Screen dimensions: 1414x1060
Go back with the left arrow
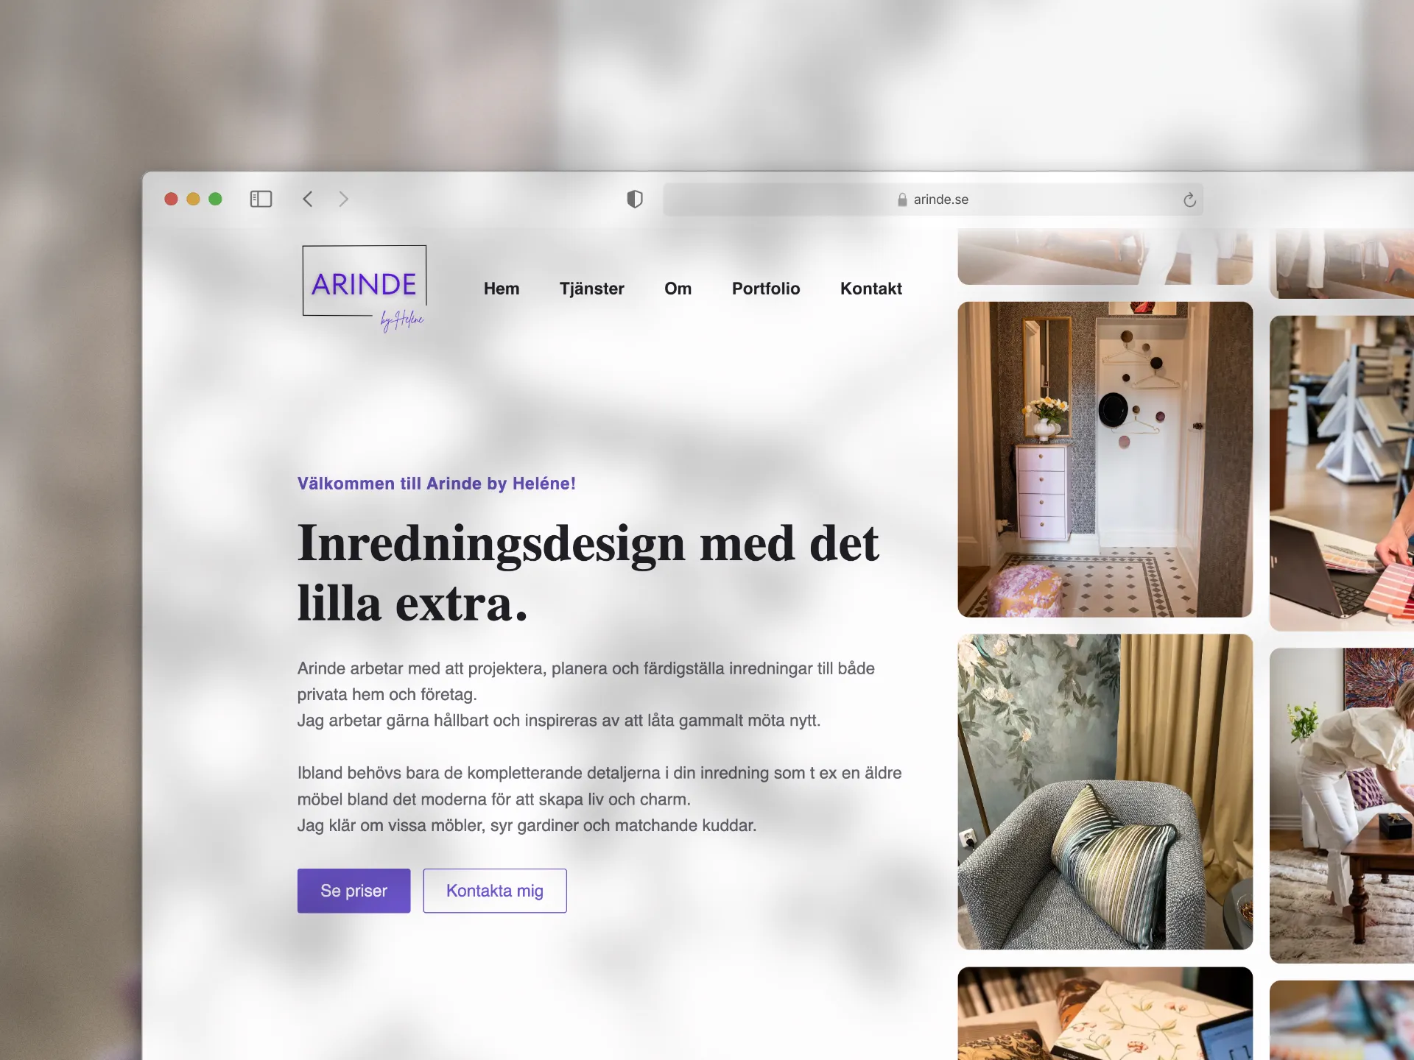point(308,199)
